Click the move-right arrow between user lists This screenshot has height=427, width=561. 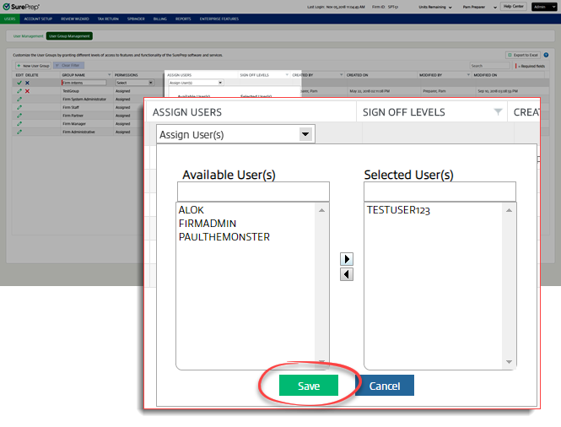click(x=346, y=259)
